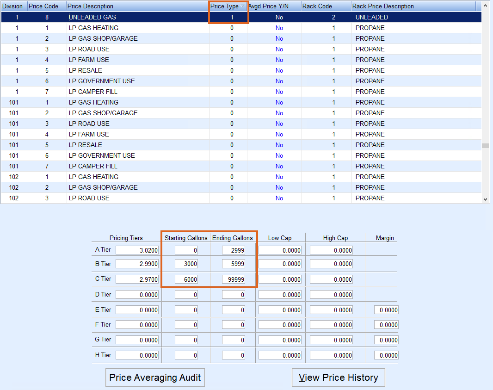Sort by Price Type column header

click(x=228, y=6)
